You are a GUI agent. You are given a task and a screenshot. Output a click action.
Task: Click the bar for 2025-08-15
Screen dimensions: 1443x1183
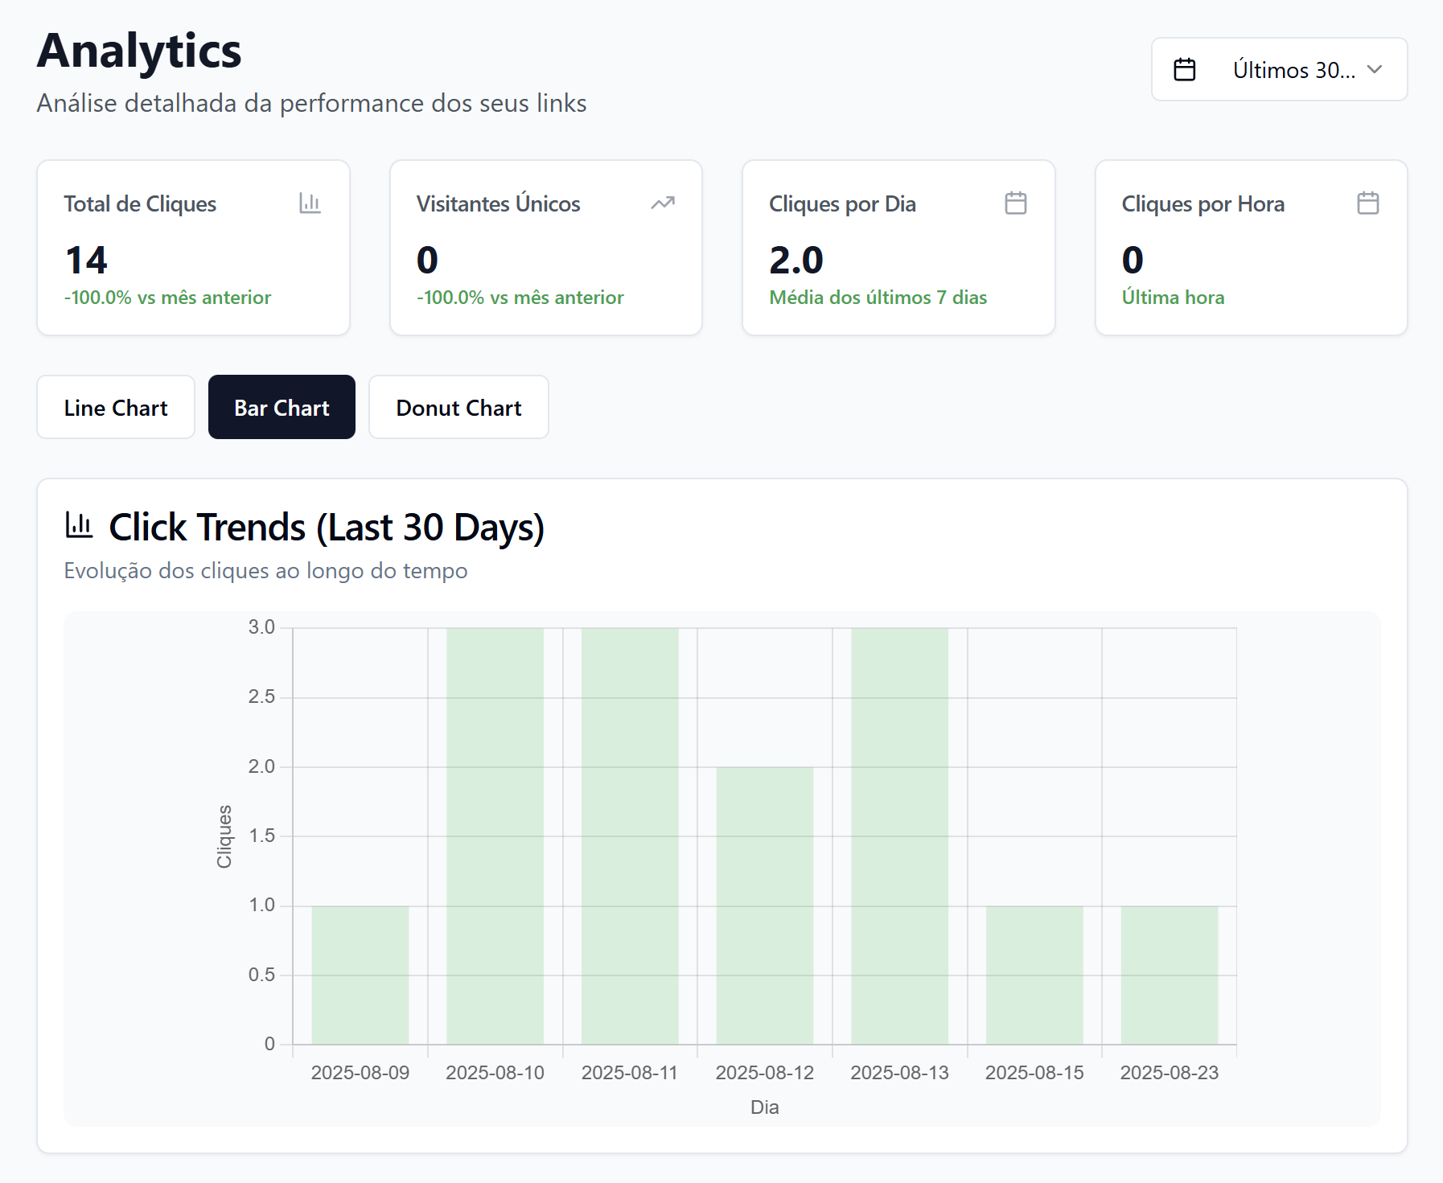(x=1034, y=975)
